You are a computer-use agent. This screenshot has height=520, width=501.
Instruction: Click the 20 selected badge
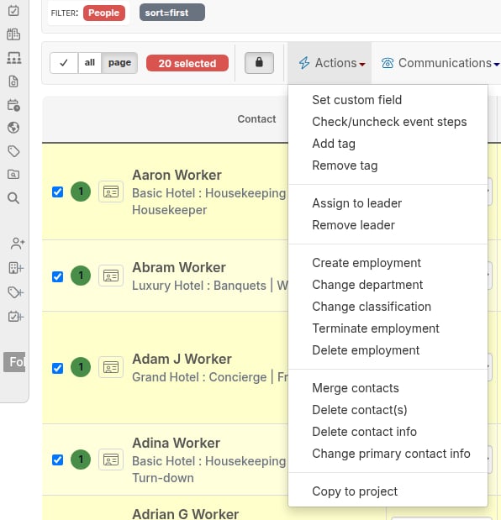coord(187,63)
